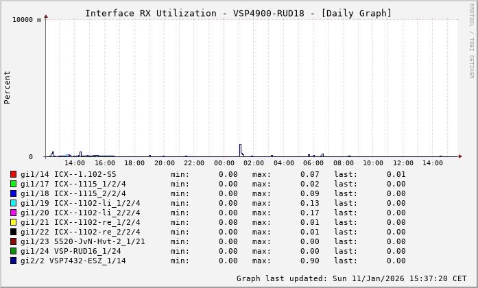This screenshot has width=478, height=288.
Task: Click the tallest traffic spike after 00:00
Action: tap(240, 149)
